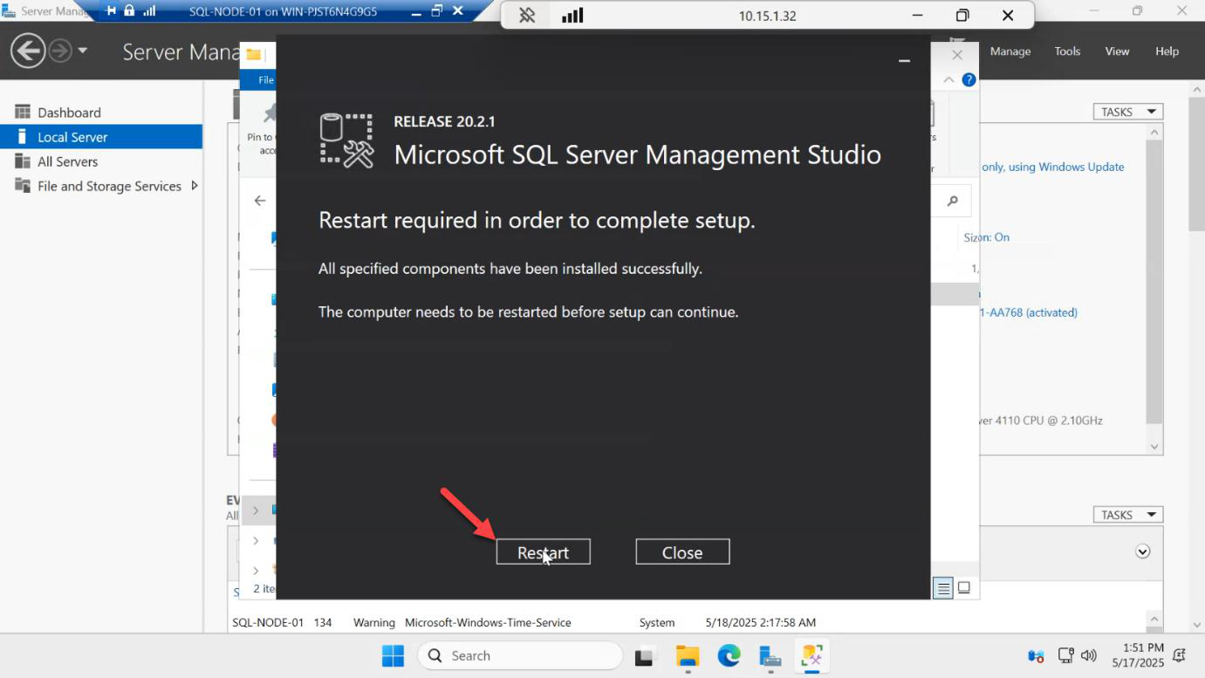
Task: Switch File Explorer to details view
Action: [943, 588]
